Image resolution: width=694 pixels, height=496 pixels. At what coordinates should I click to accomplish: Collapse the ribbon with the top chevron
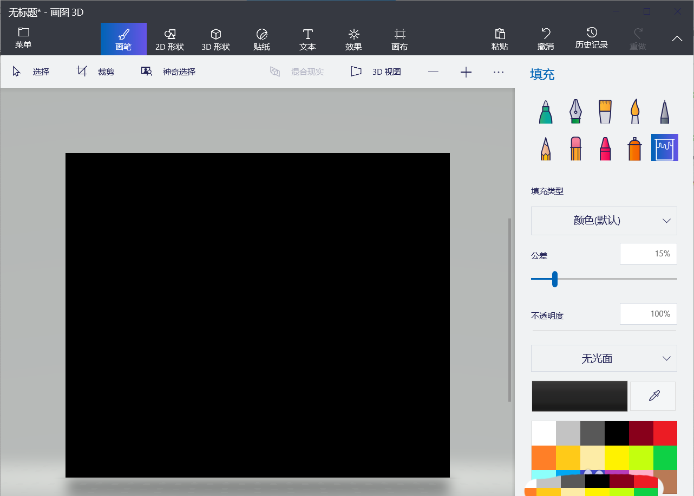(x=677, y=38)
